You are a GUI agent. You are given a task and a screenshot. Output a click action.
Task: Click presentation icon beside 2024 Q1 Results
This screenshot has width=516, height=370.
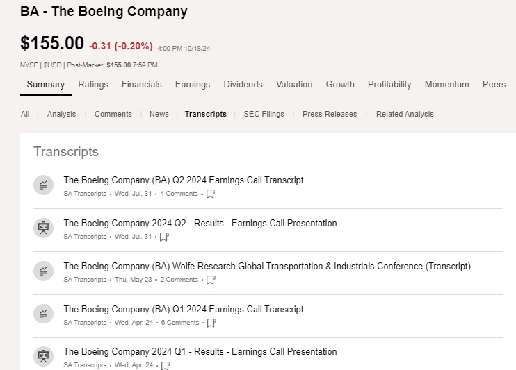click(x=43, y=357)
